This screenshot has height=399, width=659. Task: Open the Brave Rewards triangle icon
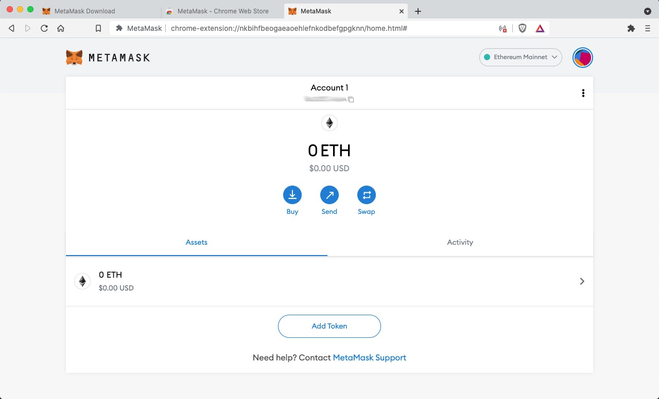pyautogui.click(x=540, y=28)
